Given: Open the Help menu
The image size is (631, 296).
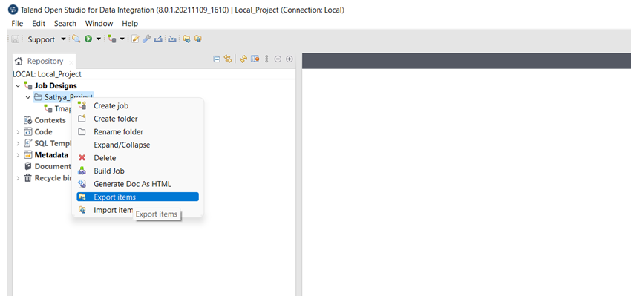Looking at the screenshot, I should tap(130, 23).
